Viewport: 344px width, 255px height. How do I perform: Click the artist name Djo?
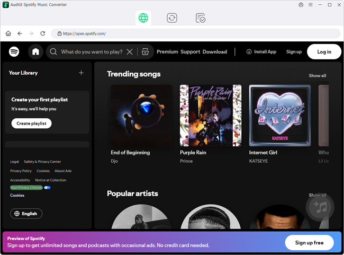click(114, 161)
